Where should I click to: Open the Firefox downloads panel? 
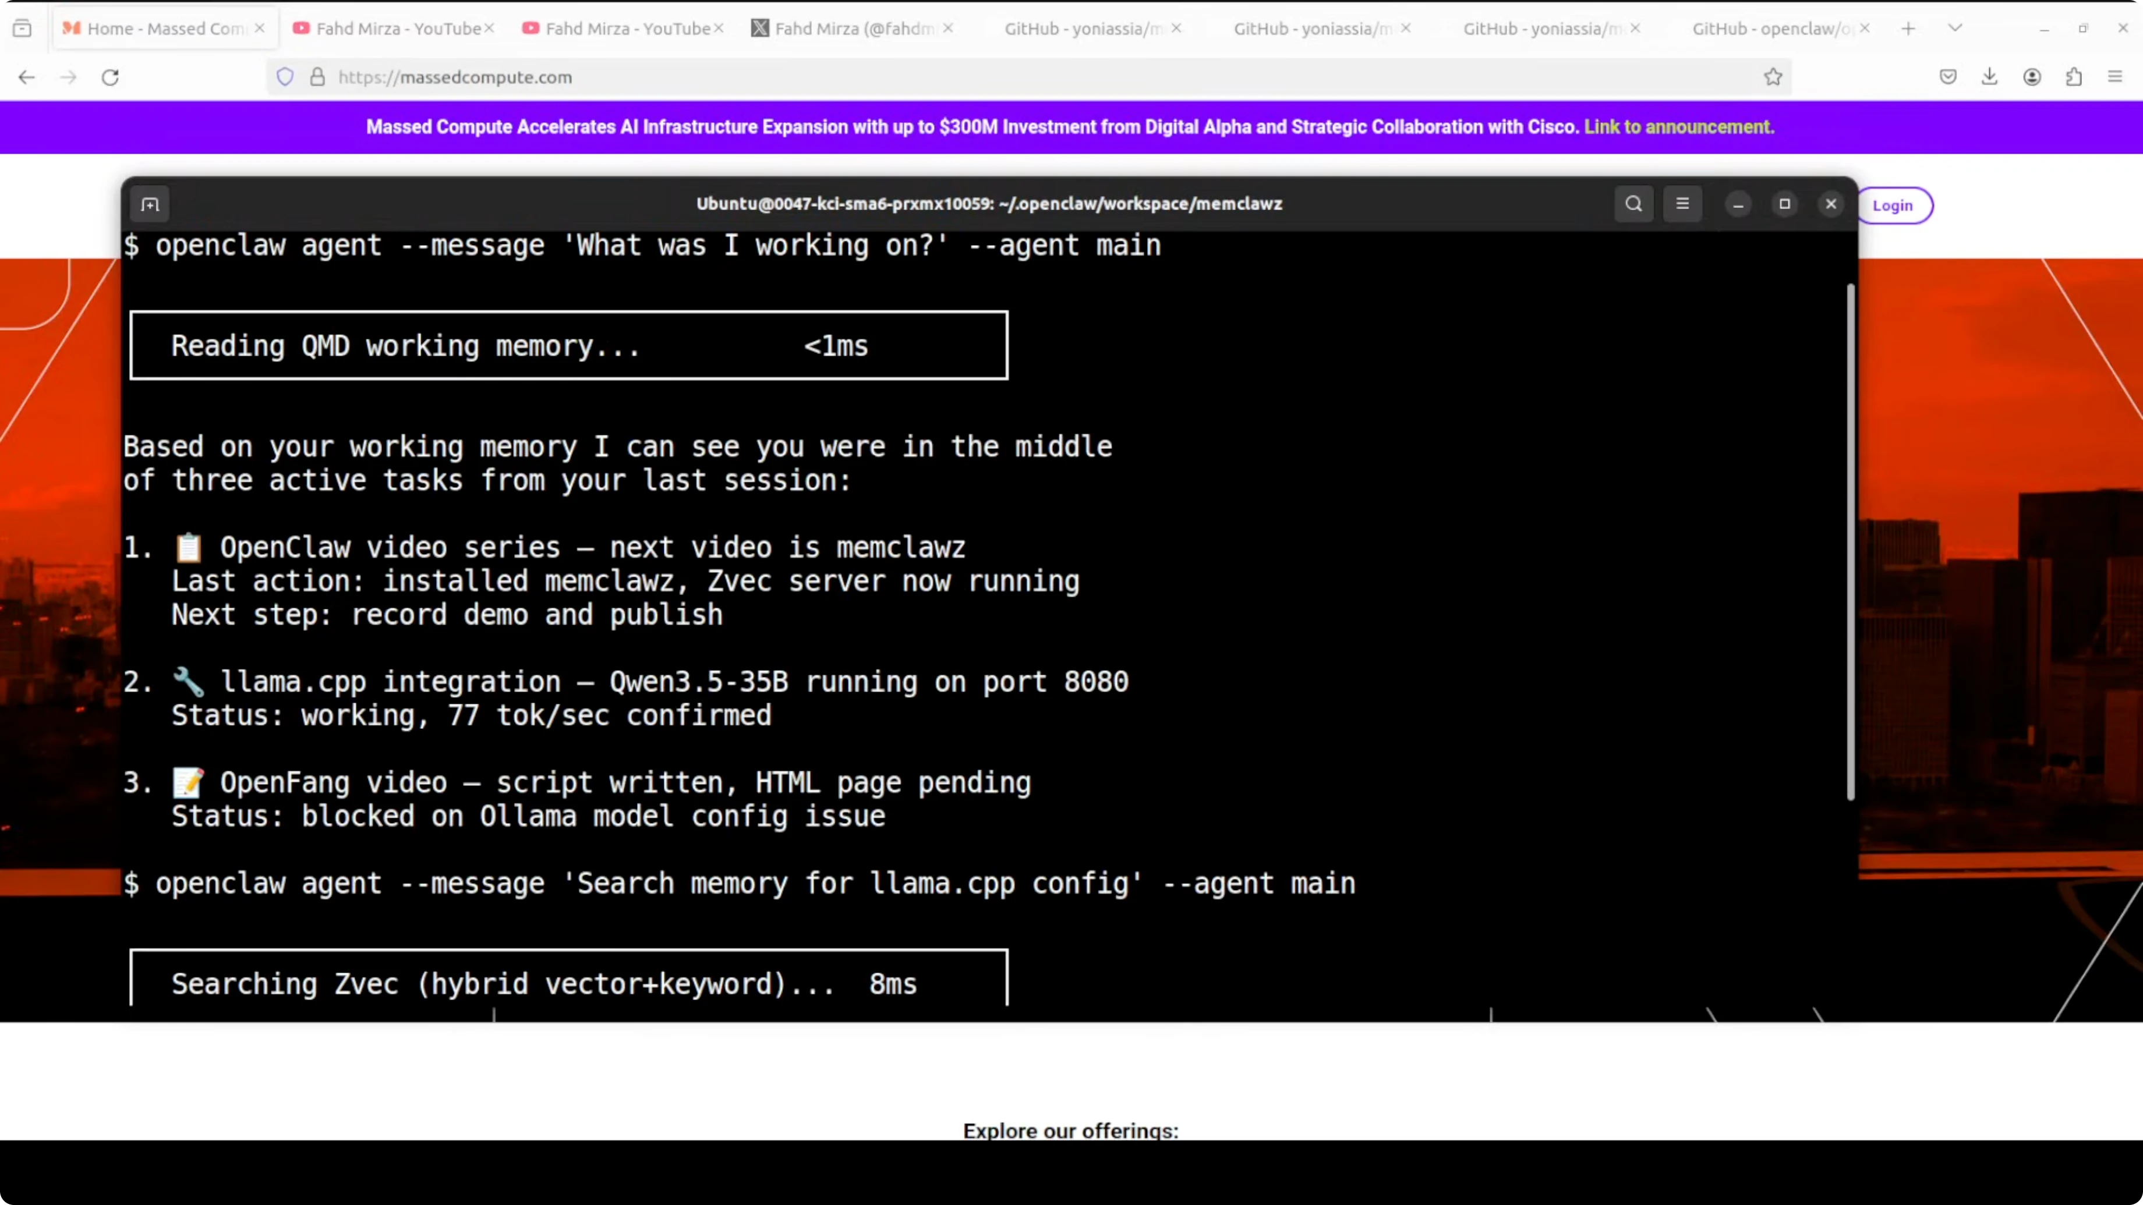coord(1989,77)
